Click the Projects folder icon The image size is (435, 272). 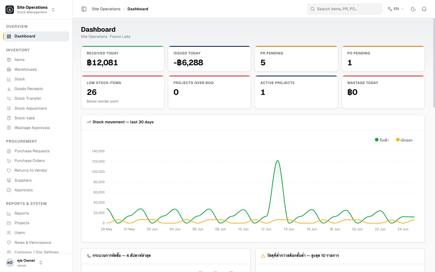pos(9,223)
